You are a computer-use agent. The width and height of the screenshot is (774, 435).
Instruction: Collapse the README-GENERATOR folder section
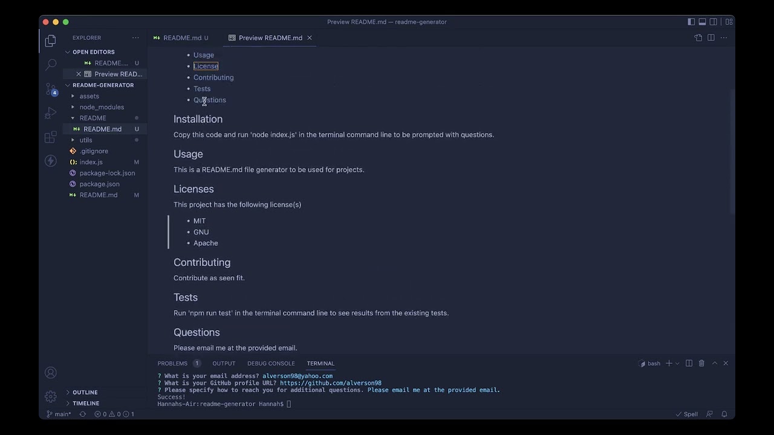coord(103,85)
